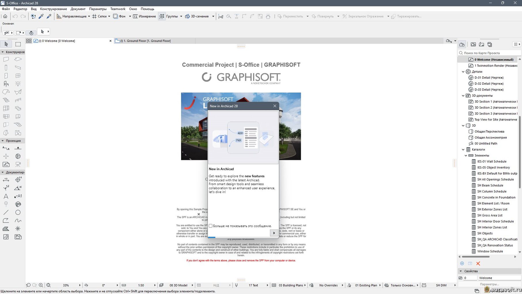The width and height of the screenshot is (522, 294).
Task: Close the New in Archicad 28 dialog
Action: [275, 106]
